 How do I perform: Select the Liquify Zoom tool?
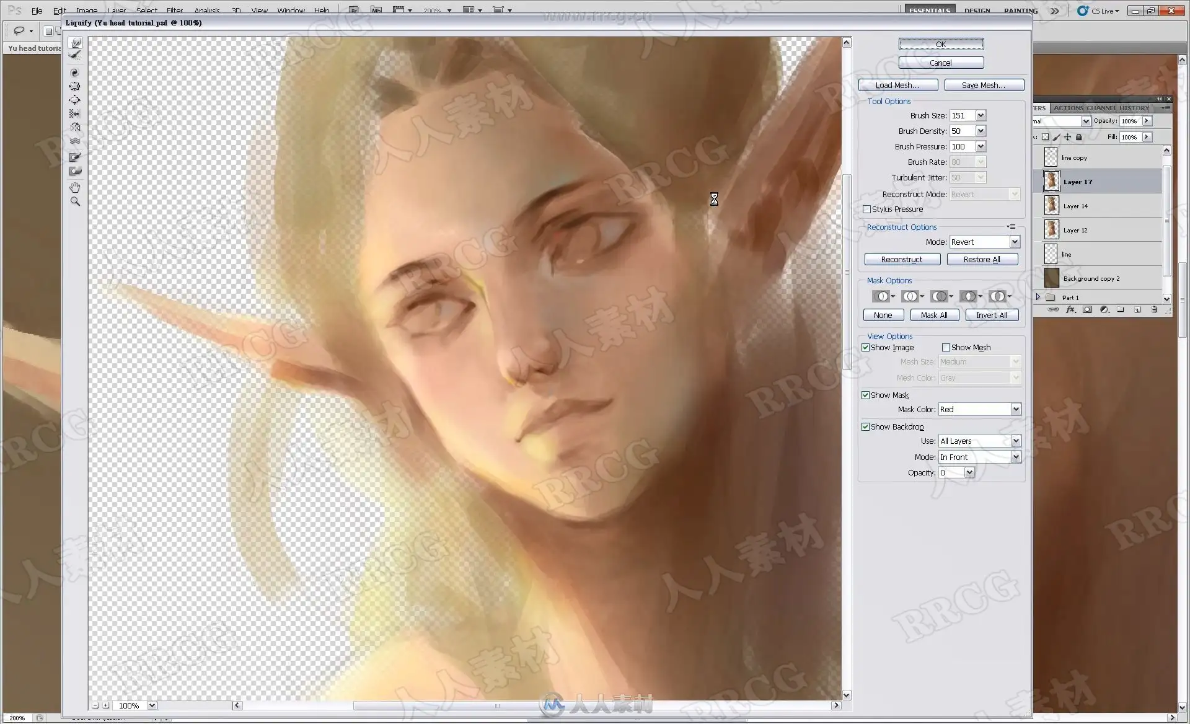coord(75,201)
